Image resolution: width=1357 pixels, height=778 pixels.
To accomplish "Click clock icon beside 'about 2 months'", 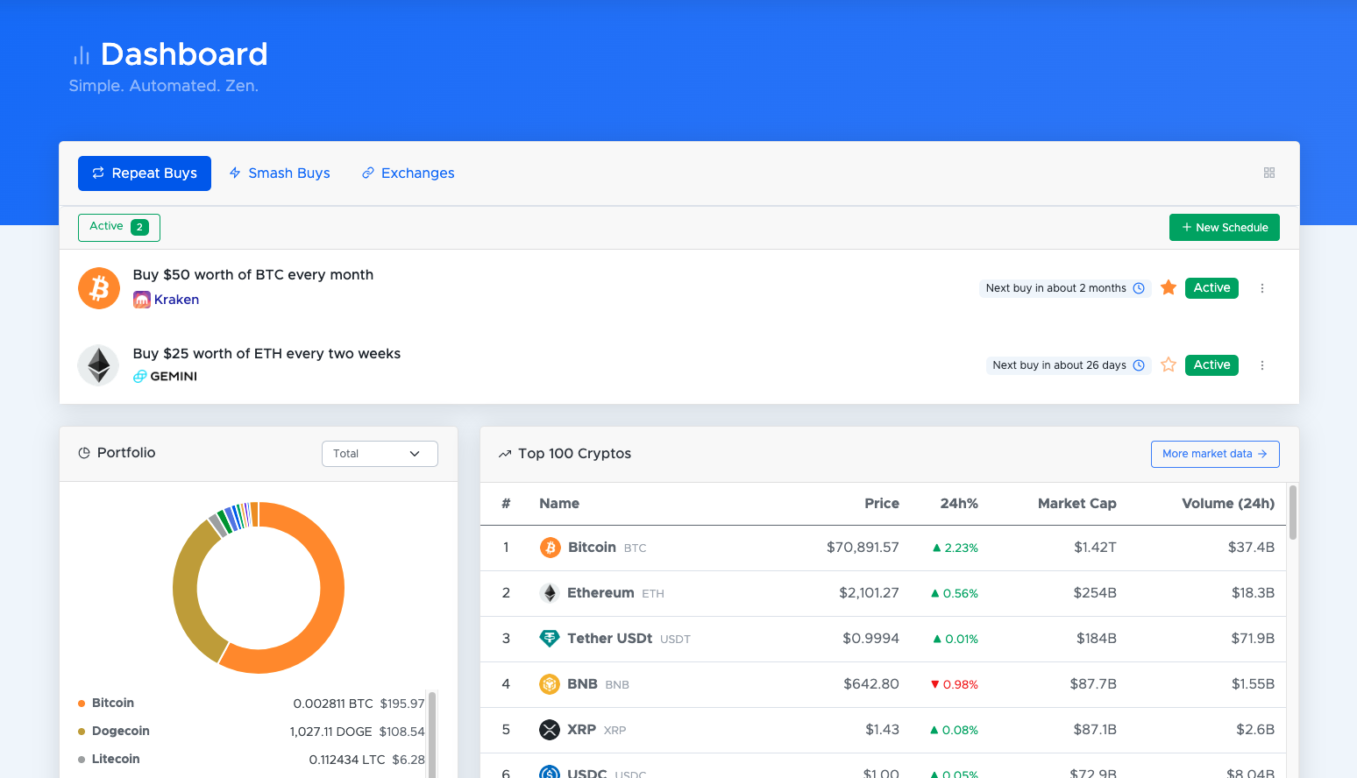I will tap(1139, 288).
